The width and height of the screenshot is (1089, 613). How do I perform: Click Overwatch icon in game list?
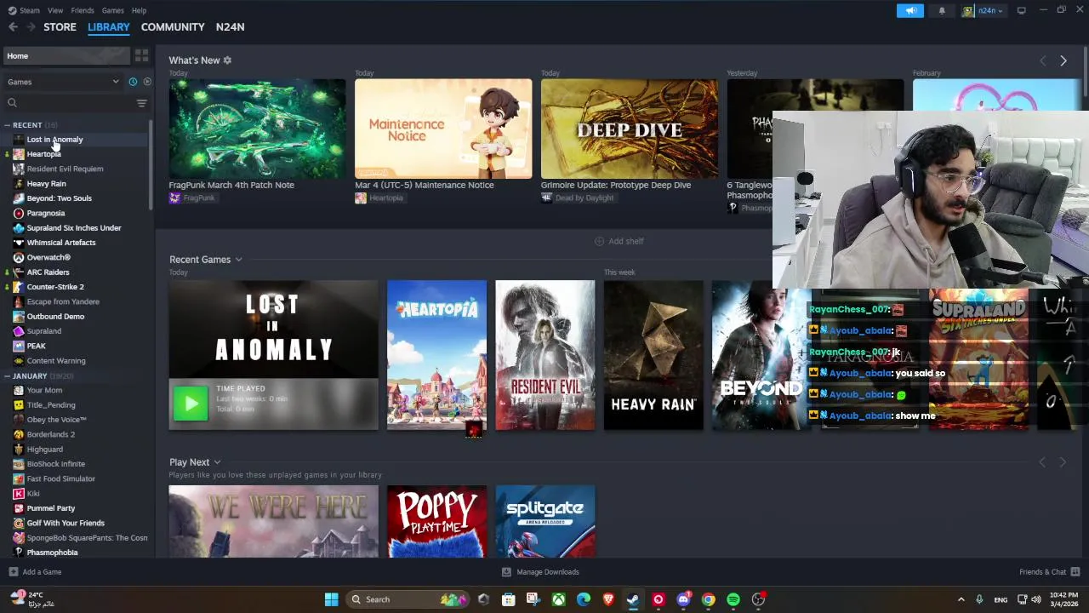pyautogui.click(x=19, y=257)
